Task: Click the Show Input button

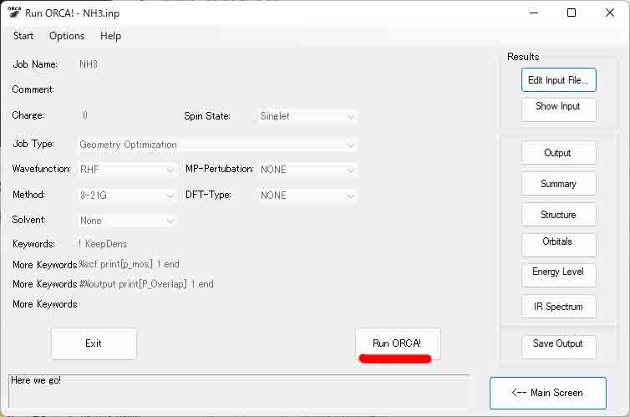Action: (558, 107)
